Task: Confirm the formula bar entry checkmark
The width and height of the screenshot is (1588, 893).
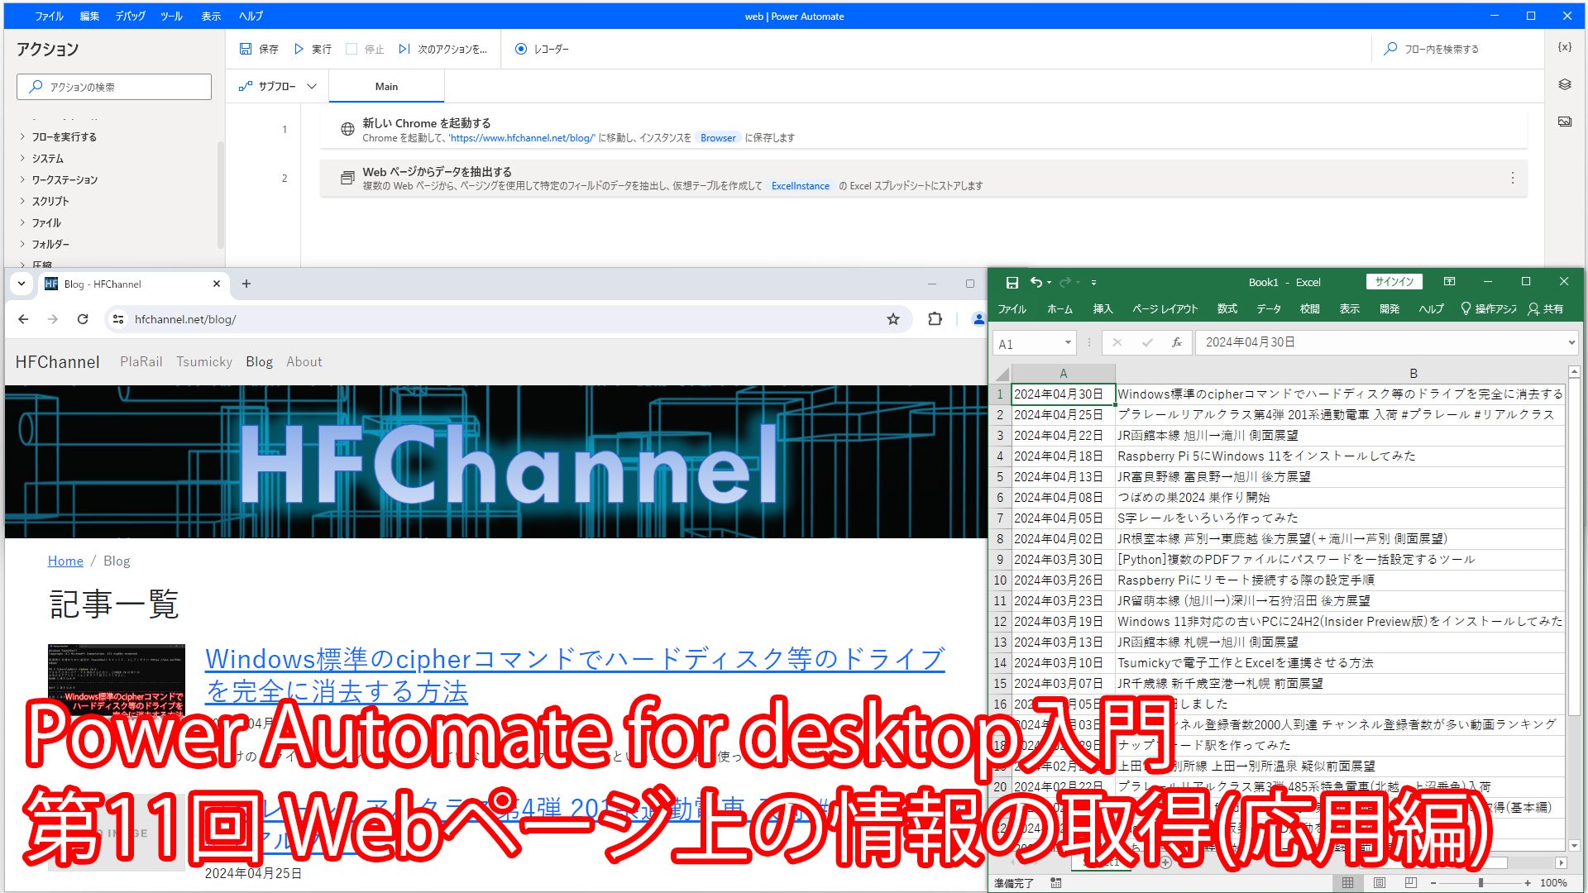Action: pos(1147,342)
